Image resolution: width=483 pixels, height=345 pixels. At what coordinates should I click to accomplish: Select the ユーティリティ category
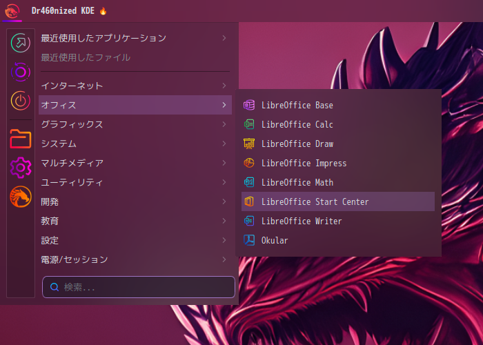coord(135,182)
